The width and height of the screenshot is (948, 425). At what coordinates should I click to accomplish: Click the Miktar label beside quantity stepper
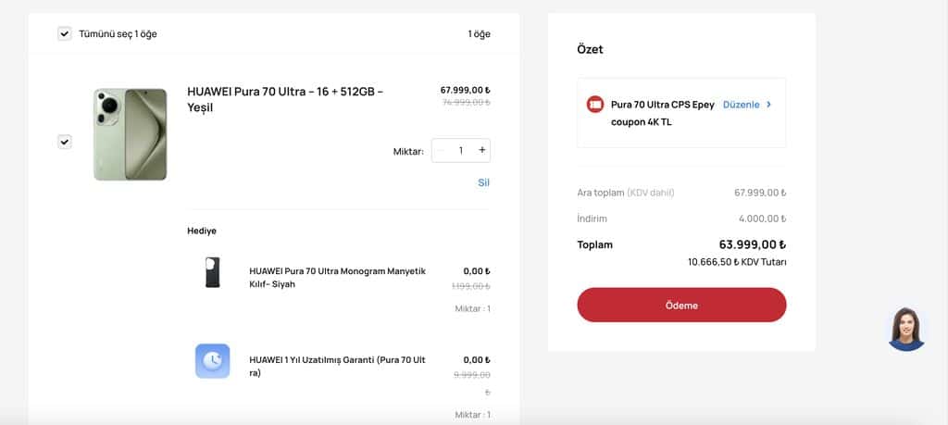click(x=408, y=152)
